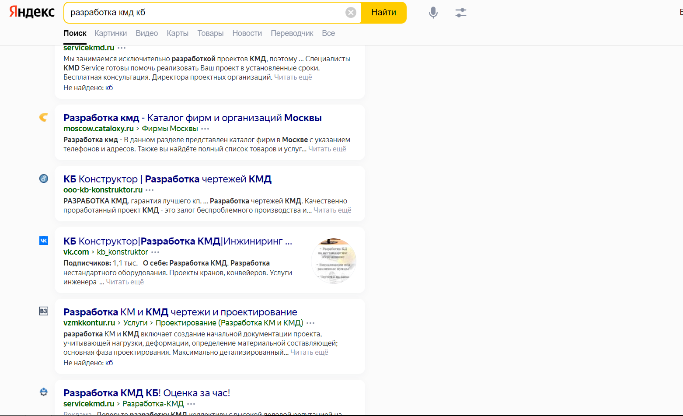Open 'Разработка КМ и КМД чертежи и проектирование'

pos(180,312)
